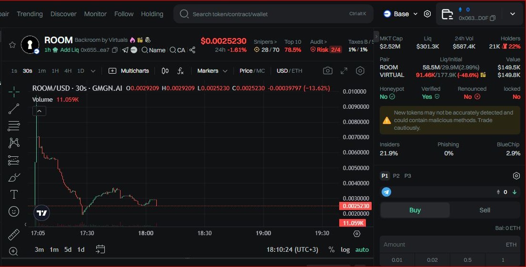This screenshot has width=526, height=267.
Task: Select the forecasting and measurement tool
Action: (x=14, y=160)
